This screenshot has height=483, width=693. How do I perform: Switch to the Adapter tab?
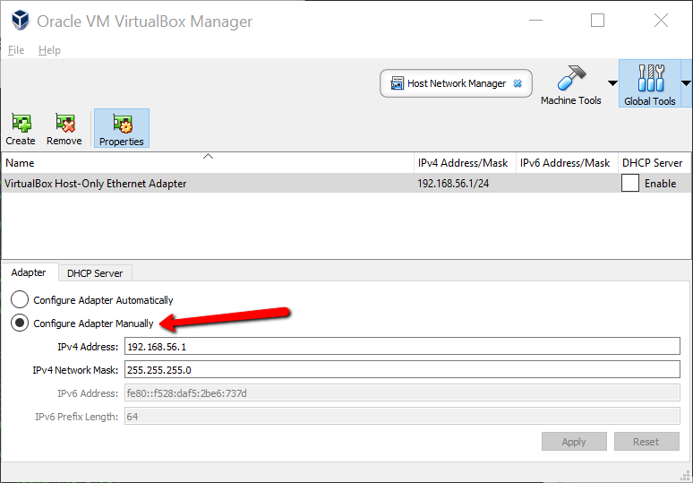29,272
